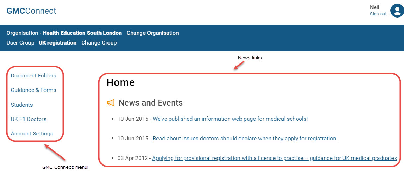The height and width of the screenshot is (182, 404).
Task: Open the provisional registration guidance link
Action: coord(274,158)
